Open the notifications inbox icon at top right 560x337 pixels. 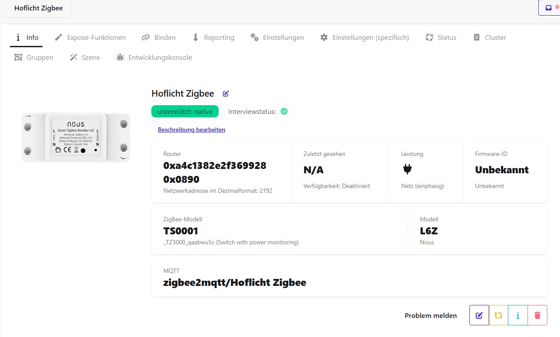click(x=549, y=8)
